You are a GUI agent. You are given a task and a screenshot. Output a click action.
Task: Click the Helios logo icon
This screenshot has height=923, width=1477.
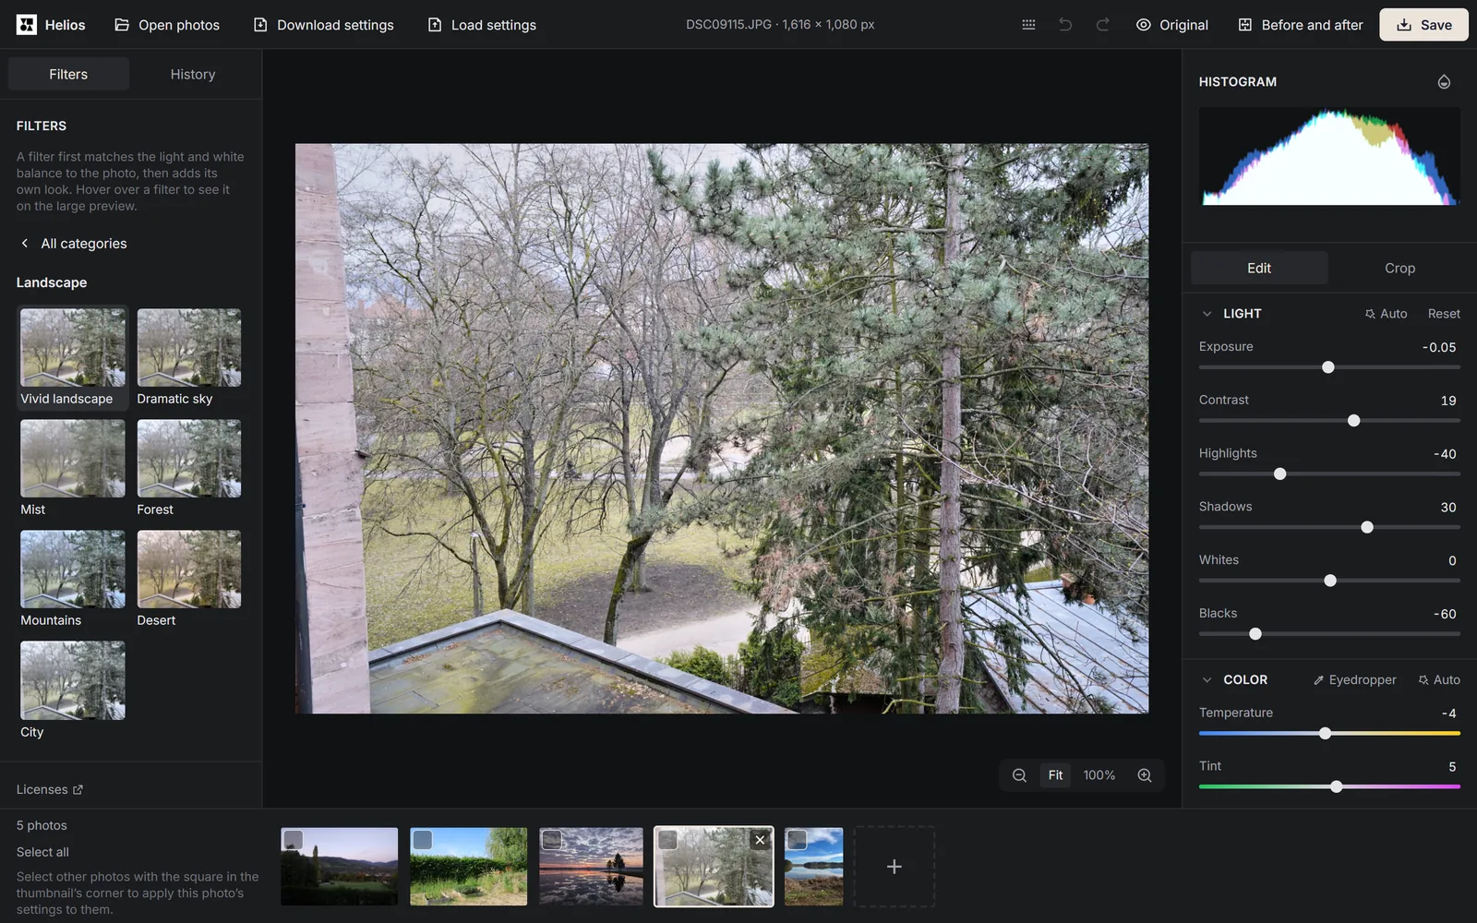pos(27,25)
